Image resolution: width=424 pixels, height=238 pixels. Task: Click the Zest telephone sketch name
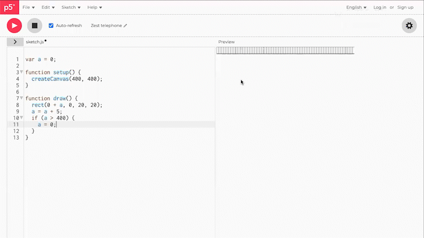tap(106, 26)
